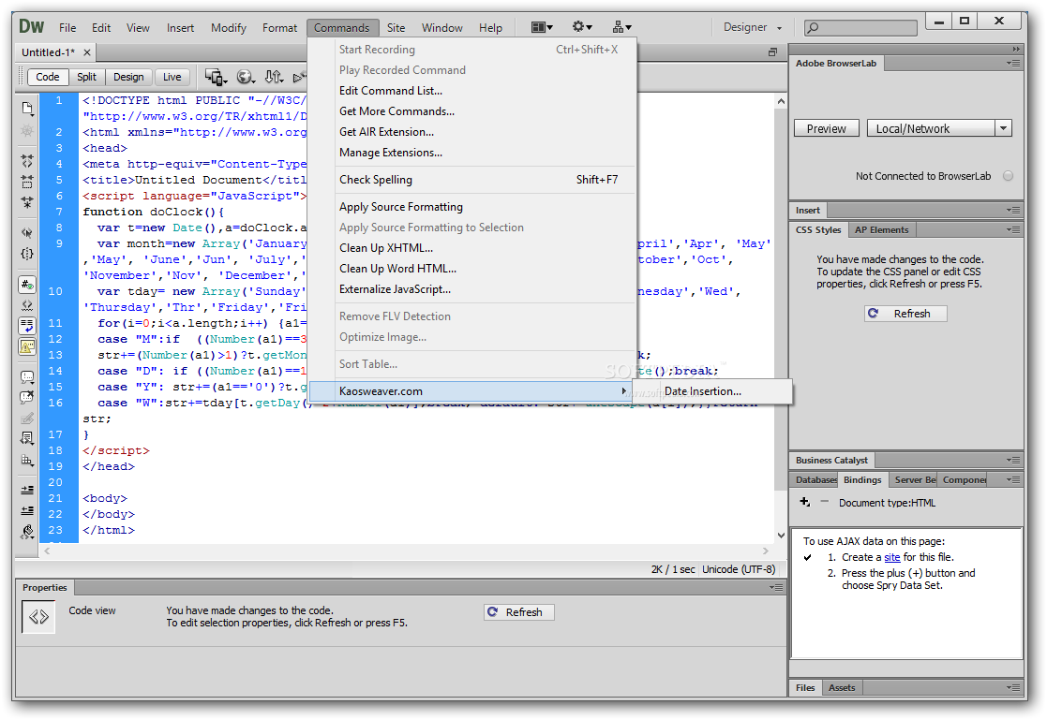This screenshot has width=1047, height=720.
Task: Switch to Code view
Action: pos(48,78)
